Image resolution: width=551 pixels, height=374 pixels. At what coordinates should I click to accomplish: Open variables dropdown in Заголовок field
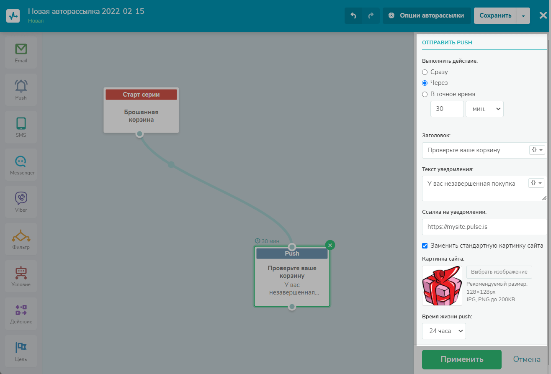coord(537,150)
